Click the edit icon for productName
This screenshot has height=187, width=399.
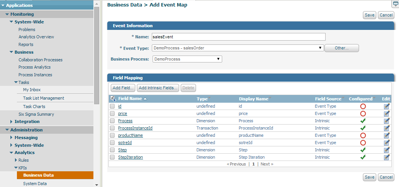pyautogui.click(x=387, y=135)
